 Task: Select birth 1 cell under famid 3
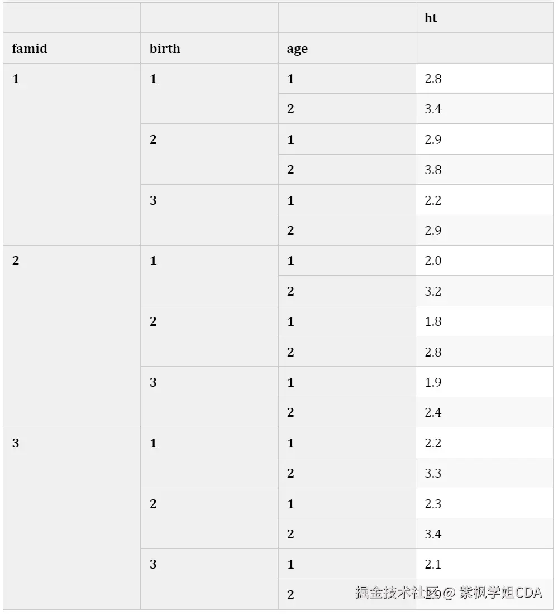[209, 458]
